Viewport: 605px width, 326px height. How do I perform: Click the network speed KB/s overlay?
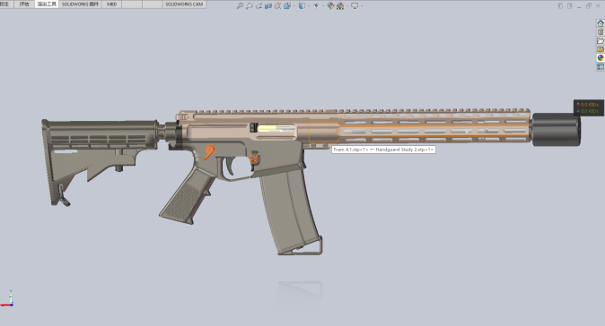588,107
